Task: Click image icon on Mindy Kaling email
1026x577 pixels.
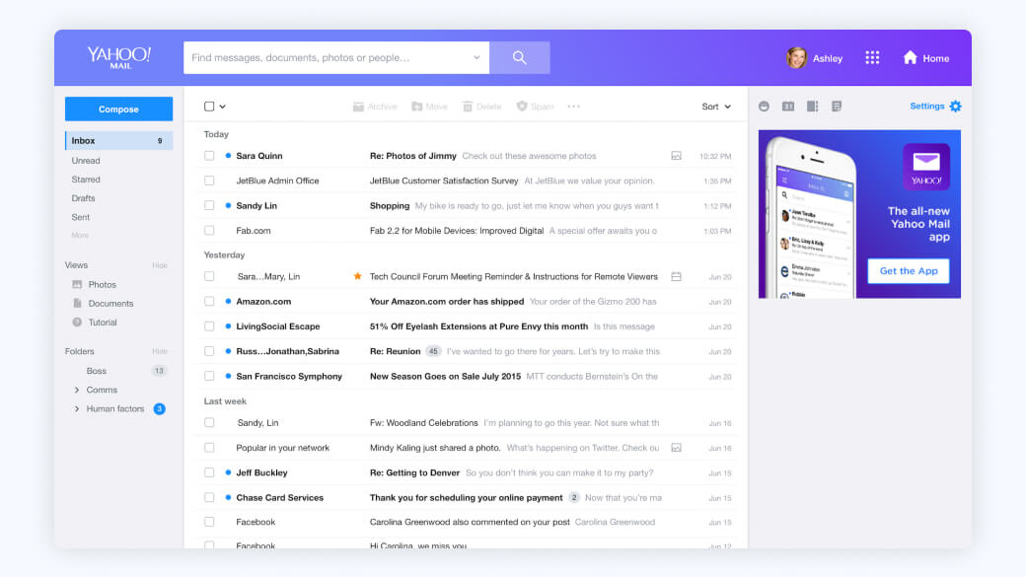Action: [676, 448]
